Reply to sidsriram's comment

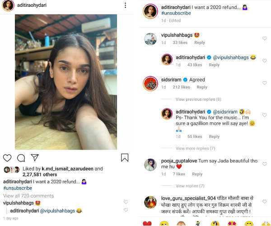click(x=202, y=87)
